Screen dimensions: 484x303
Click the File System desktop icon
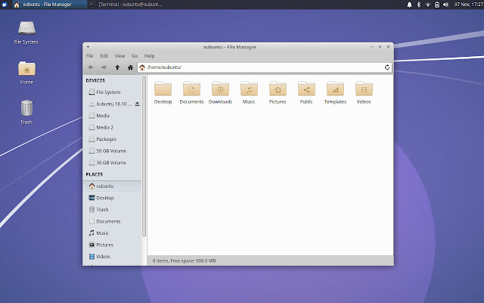pyautogui.click(x=26, y=33)
